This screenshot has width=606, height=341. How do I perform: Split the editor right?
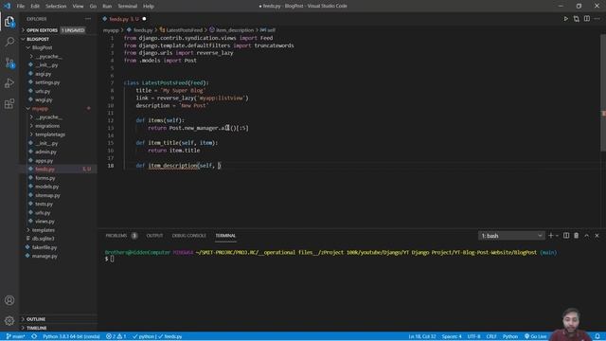click(587, 19)
